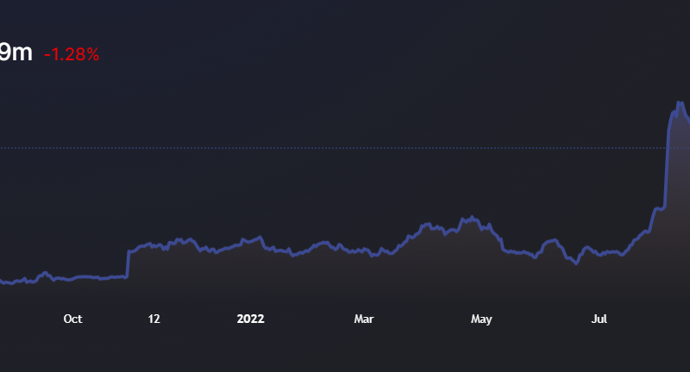Viewport: 690px width, 372px height.
Task: Click shaded area under line above Oct
Action: point(72,293)
